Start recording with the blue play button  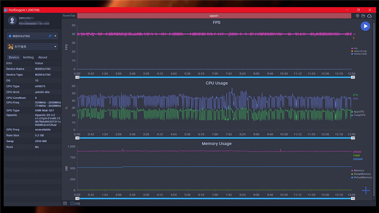tap(365, 26)
